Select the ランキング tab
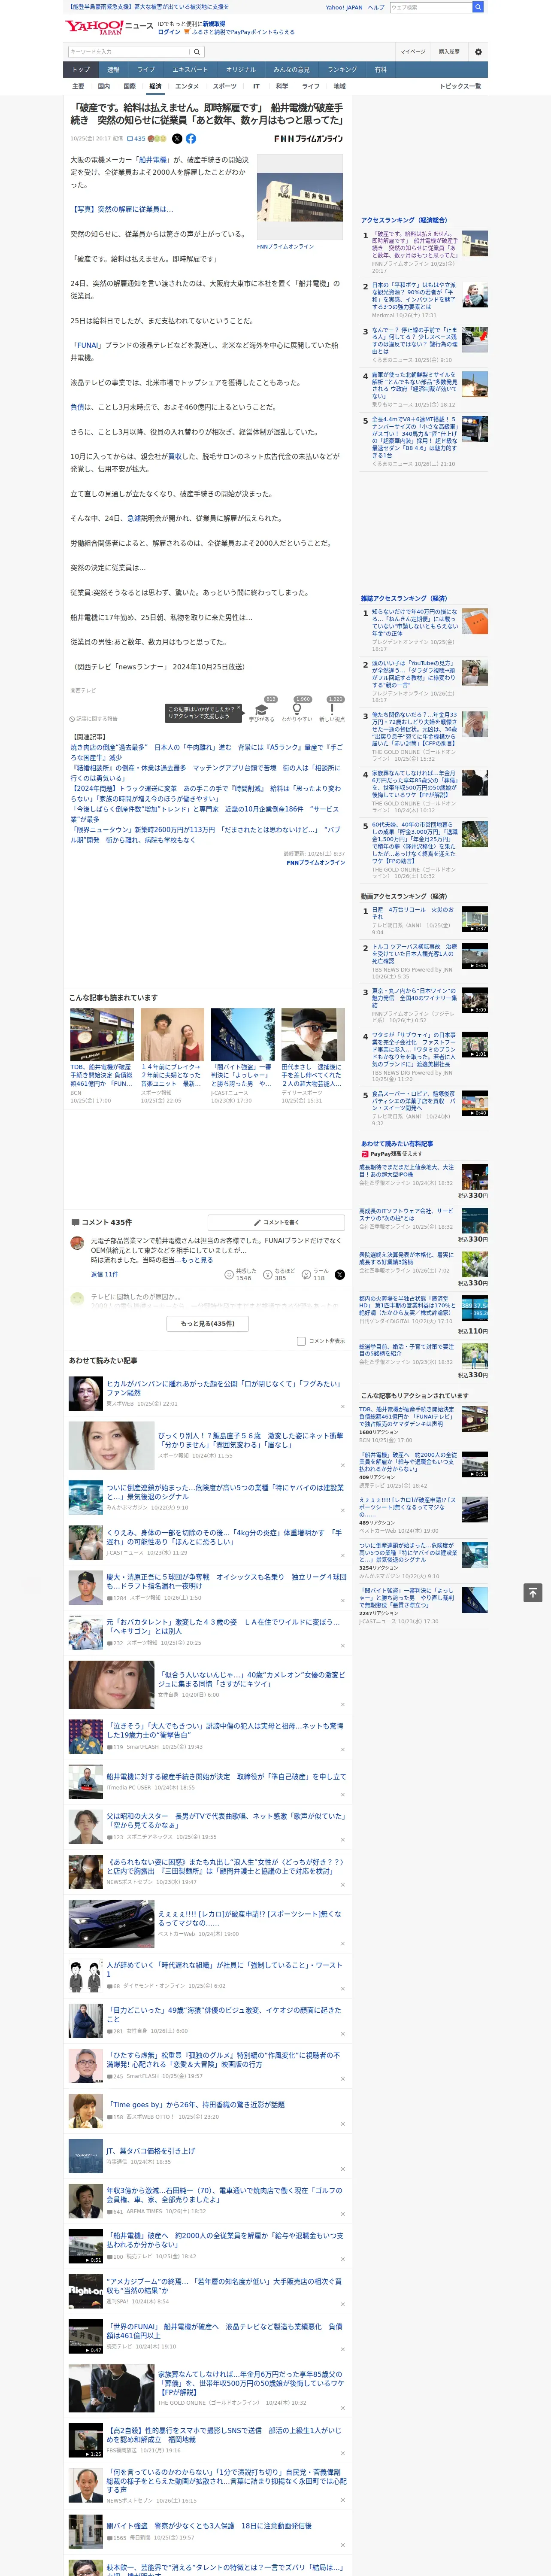Viewport: 551px width, 2576px height. [x=342, y=70]
